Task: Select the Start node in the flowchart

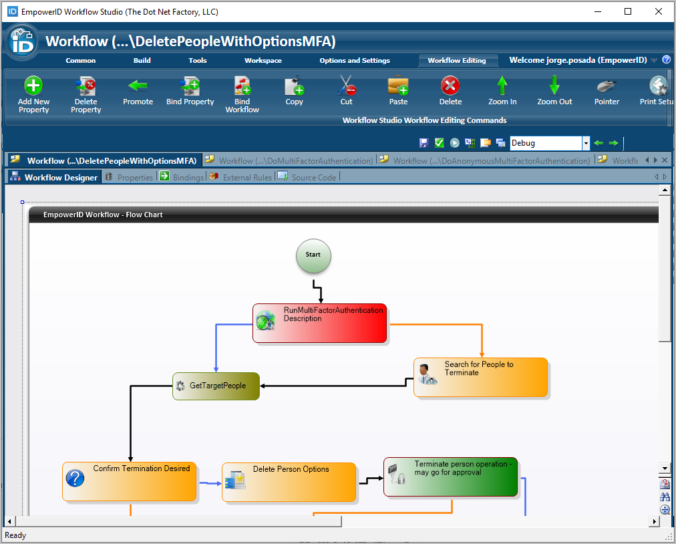Action: coord(313,255)
